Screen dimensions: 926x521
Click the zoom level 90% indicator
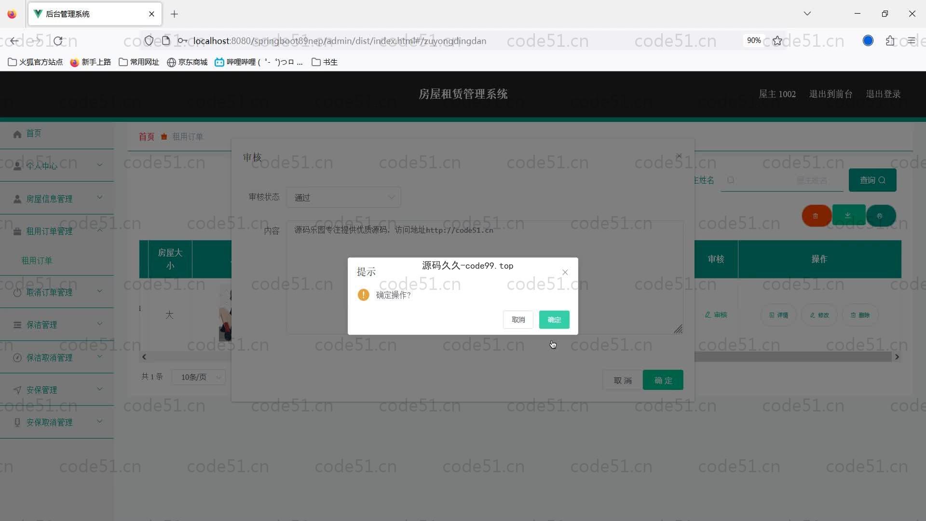coord(754,41)
